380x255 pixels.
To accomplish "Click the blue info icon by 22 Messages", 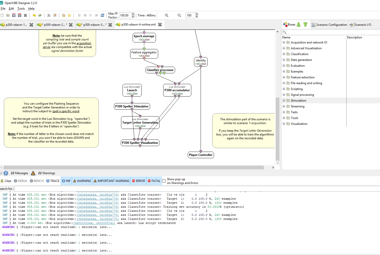I will 6,173.
